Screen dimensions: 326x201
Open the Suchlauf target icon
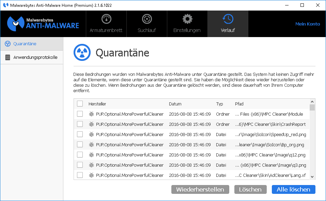pos(147,19)
